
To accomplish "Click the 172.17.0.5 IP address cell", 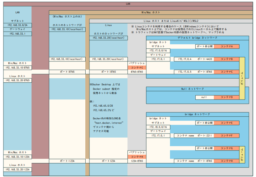I will coord(185,72).
